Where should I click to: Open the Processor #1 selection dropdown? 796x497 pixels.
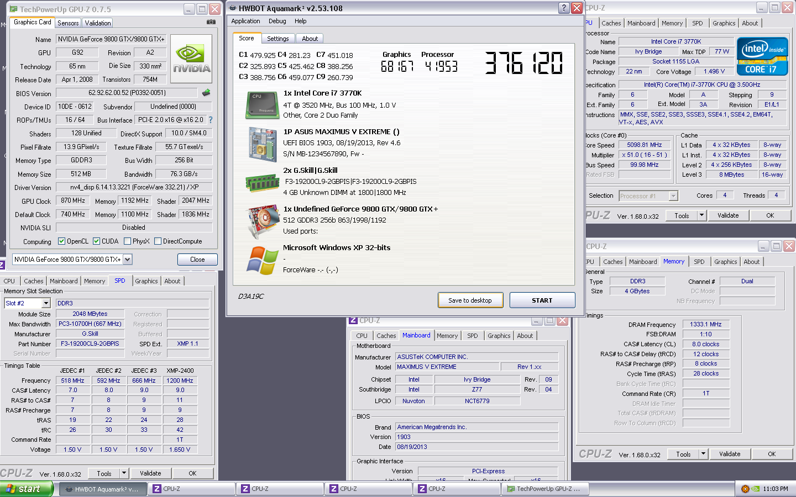point(673,195)
